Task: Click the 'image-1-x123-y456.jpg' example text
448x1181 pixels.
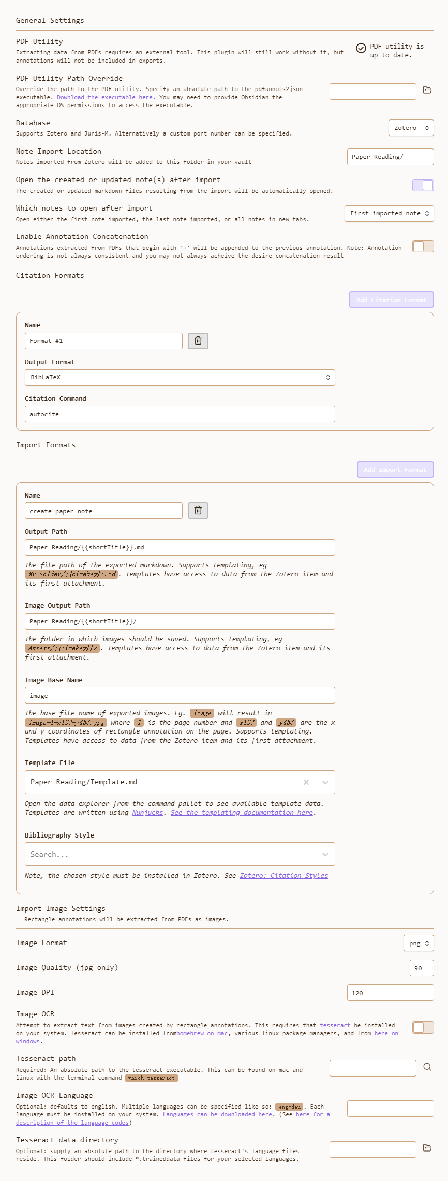Action: click(x=66, y=723)
